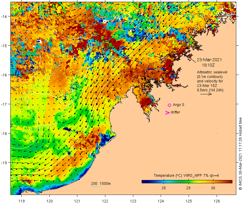
Task: Click the -17 latitude axis label
Action: pos(4,104)
